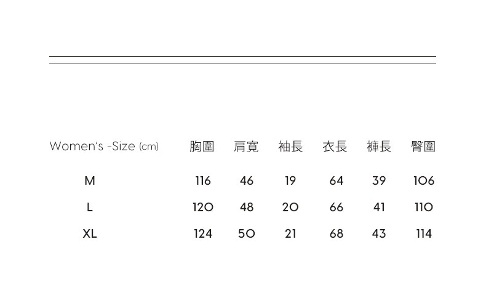Click the XL pants length value 43
This screenshot has height=287, width=486.
click(x=379, y=233)
